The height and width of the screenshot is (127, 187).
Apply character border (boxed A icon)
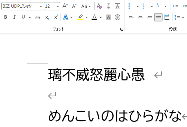(118, 6)
